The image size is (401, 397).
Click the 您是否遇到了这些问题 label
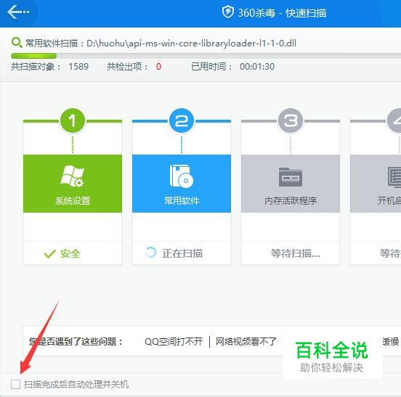pos(76,341)
